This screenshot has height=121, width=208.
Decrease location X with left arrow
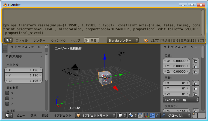pyautogui.click(x=165, y=61)
